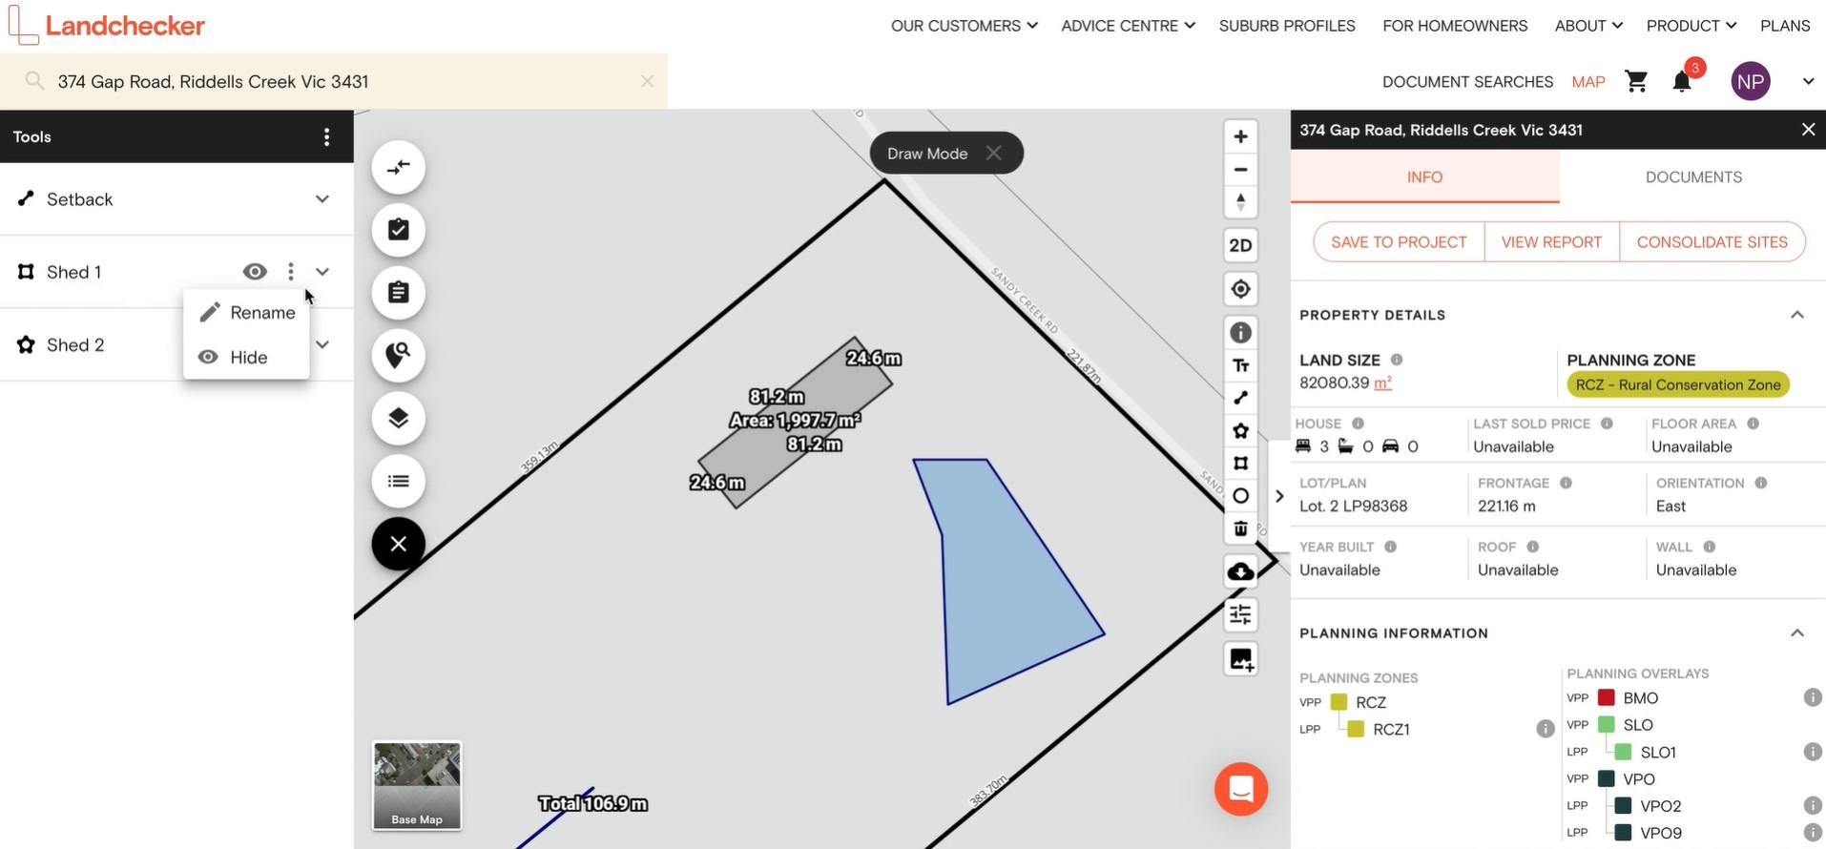Image resolution: width=1826 pixels, height=849 pixels.
Task: Toggle 2D map view
Action: point(1240,245)
